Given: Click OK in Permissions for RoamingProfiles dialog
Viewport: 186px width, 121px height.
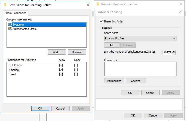Looking at the screenshot, I should coord(40,108).
